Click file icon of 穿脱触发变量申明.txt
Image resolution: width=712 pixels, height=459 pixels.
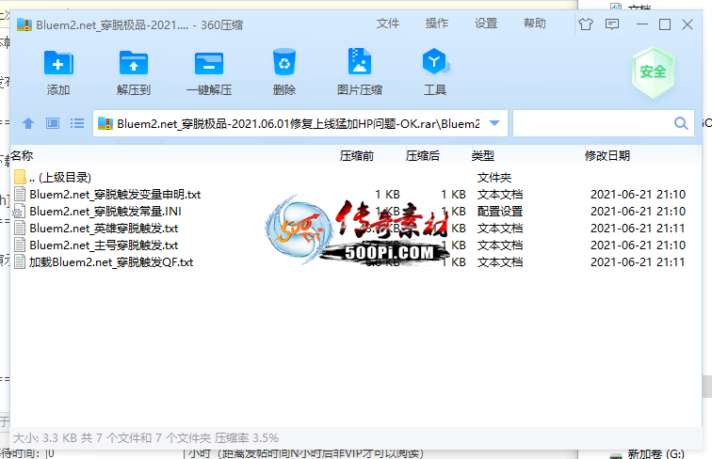pyautogui.click(x=20, y=194)
